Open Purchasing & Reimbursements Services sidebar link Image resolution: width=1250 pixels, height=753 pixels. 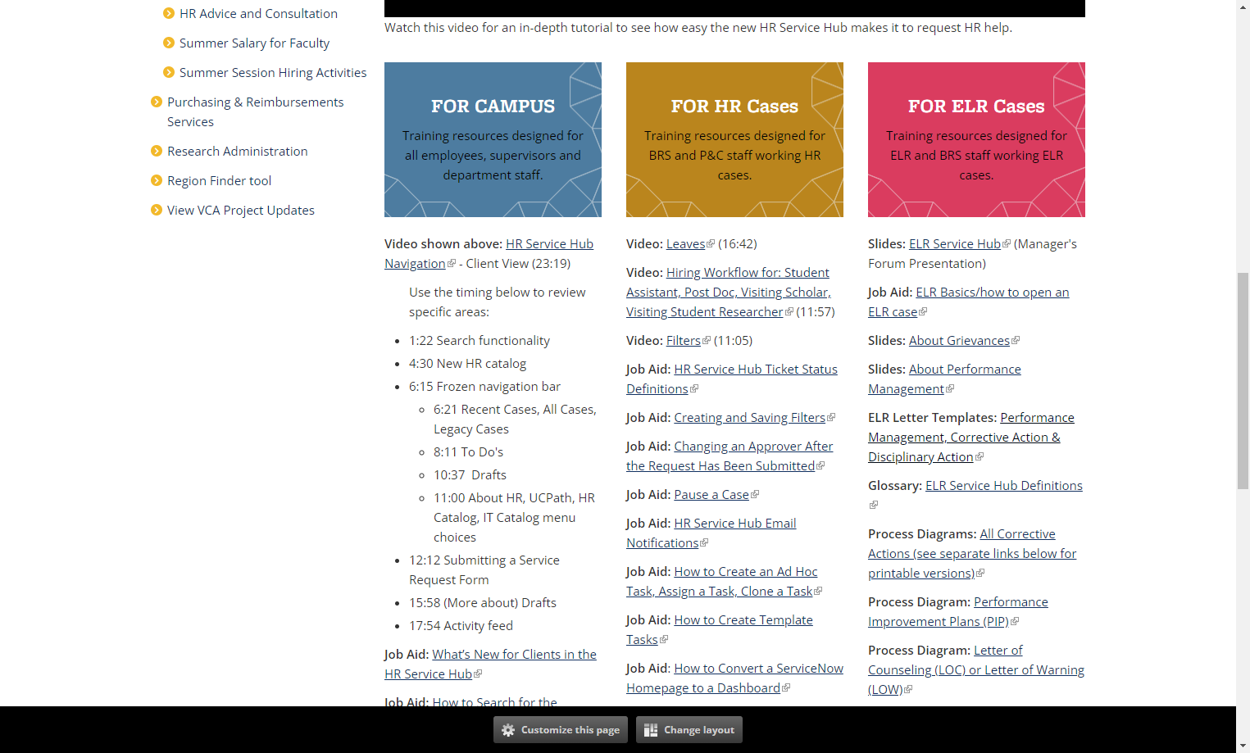click(255, 111)
